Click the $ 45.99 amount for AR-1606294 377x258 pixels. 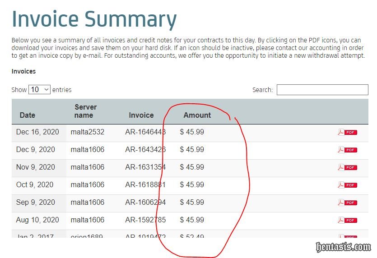tap(192, 203)
